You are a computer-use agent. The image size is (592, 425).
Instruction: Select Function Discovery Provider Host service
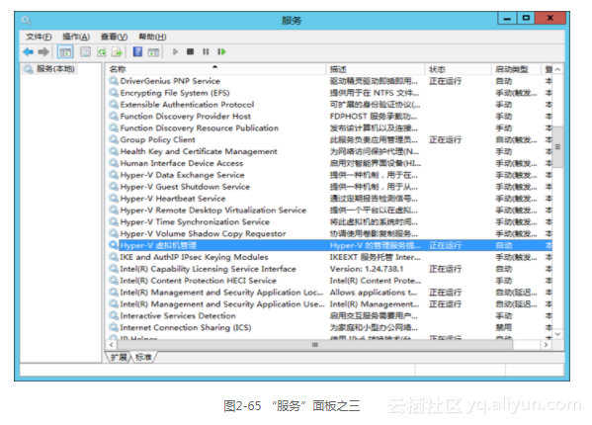[330, 116]
